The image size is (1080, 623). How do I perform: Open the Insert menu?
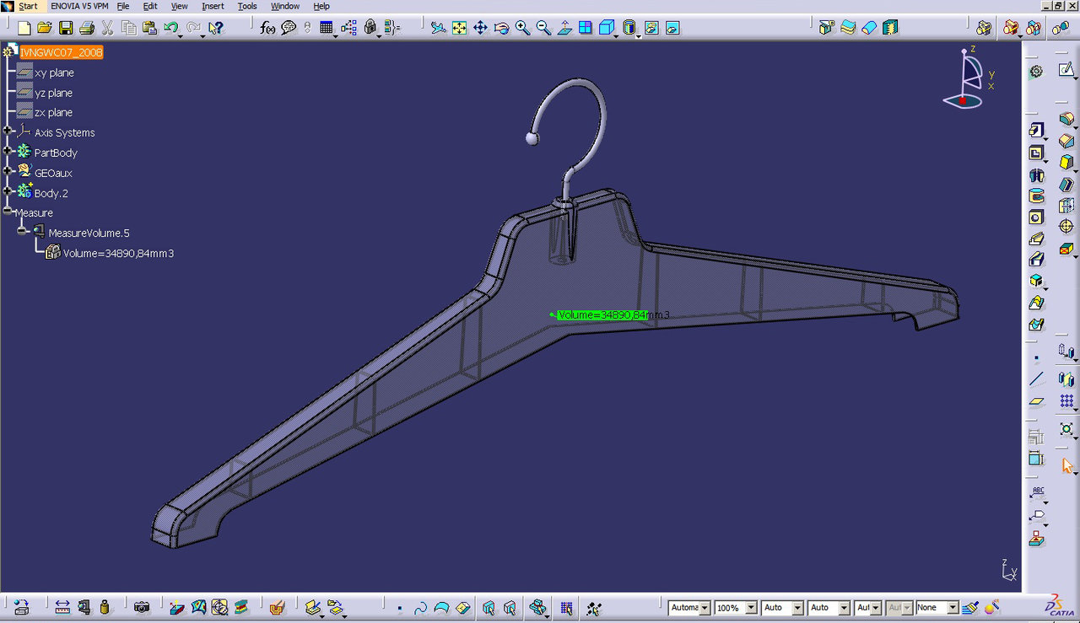click(x=213, y=6)
